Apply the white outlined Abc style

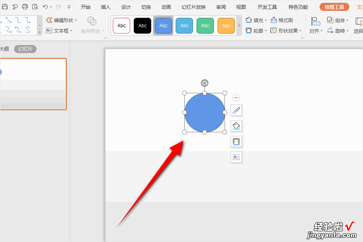pyautogui.click(x=122, y=26)
